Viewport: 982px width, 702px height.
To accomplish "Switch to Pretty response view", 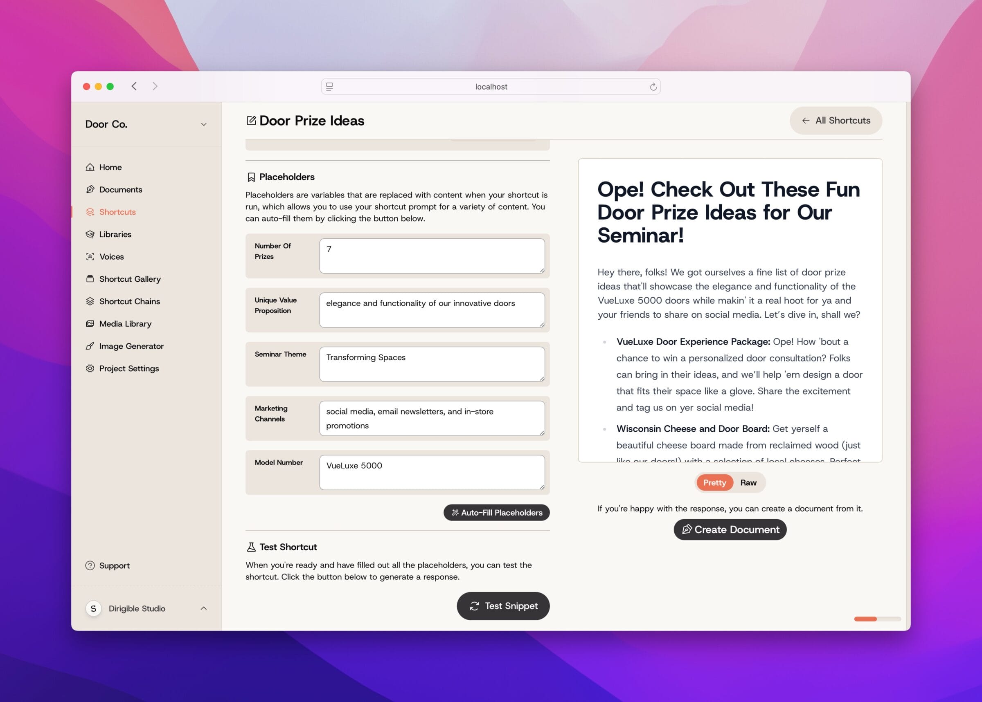I will [x=714, y=482].
